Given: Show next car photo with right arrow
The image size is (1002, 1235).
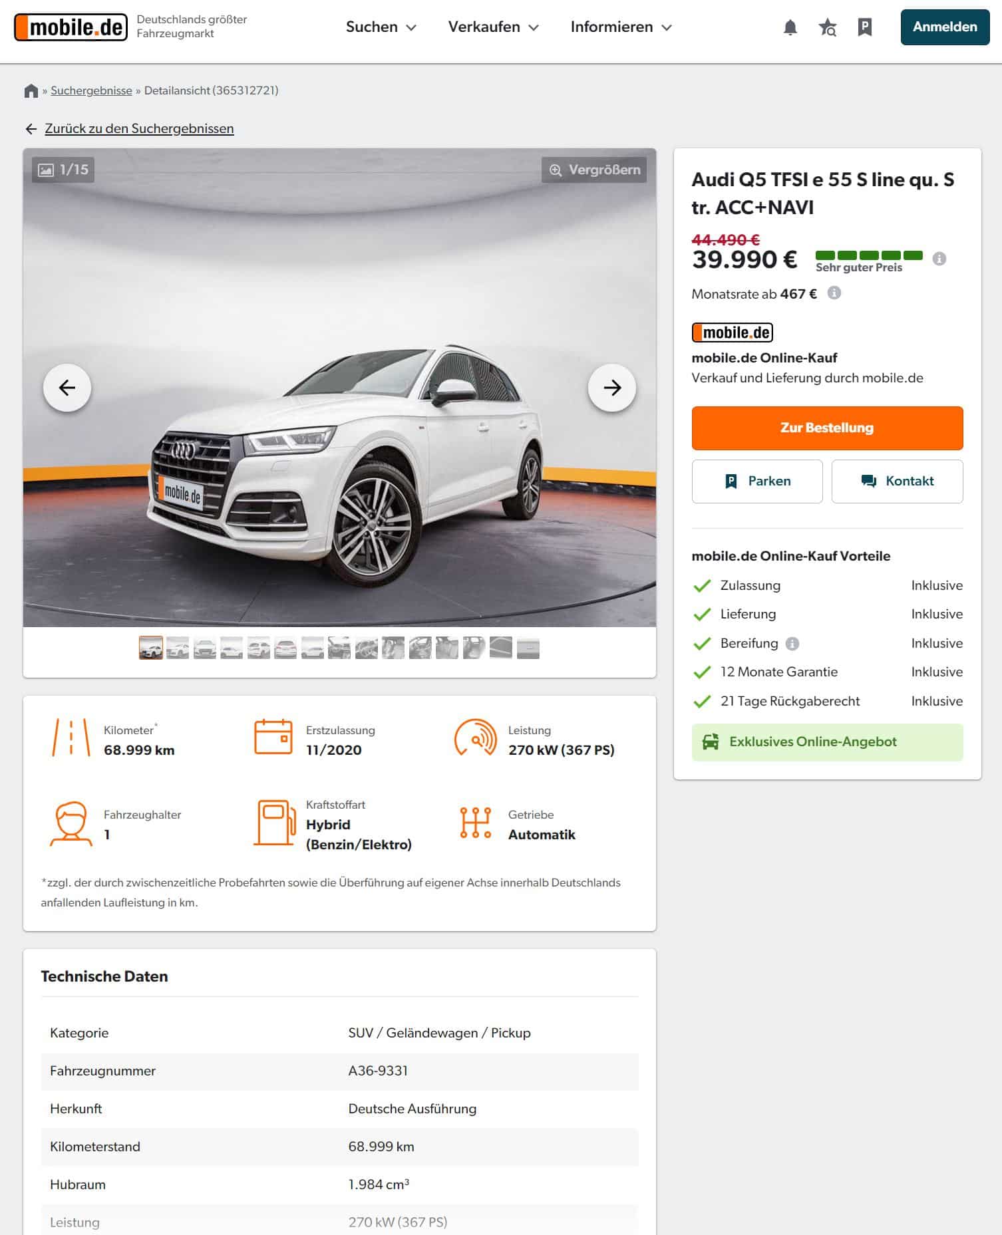Looking at the screenshot, I should 612,388.
